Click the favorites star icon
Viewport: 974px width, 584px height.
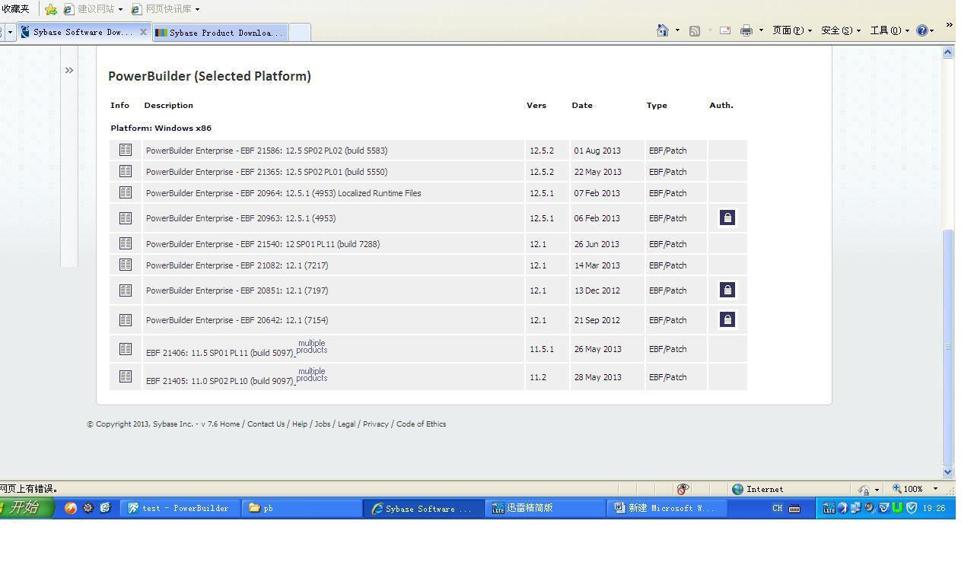[51, 9]
